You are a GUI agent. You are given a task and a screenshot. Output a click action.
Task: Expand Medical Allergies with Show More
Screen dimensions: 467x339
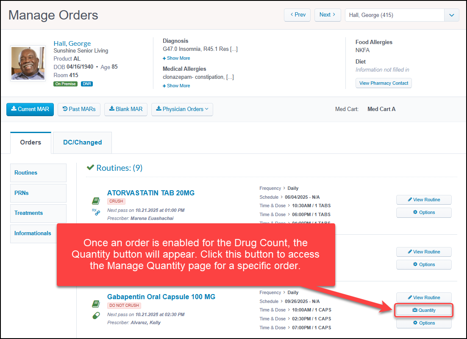(x=176, y=86)
